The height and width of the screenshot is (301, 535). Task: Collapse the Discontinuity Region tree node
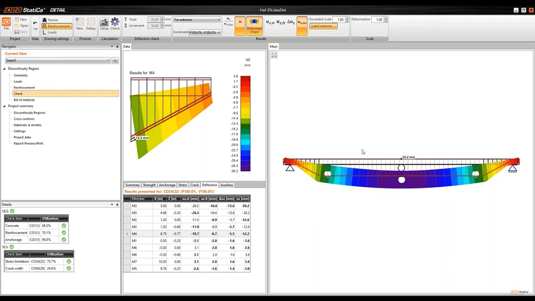coord(5,69)
